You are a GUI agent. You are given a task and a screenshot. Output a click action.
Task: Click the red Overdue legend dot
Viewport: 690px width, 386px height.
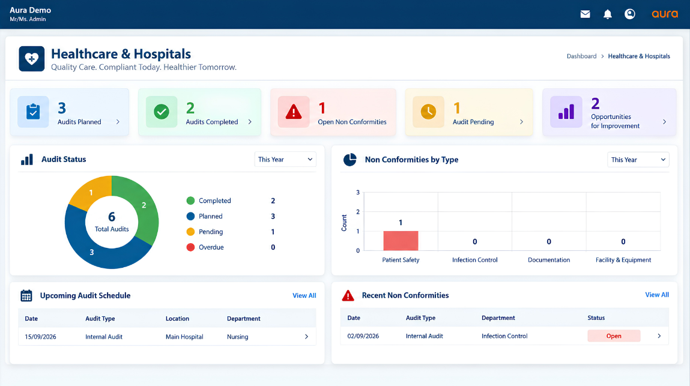(x=190, y=247)
